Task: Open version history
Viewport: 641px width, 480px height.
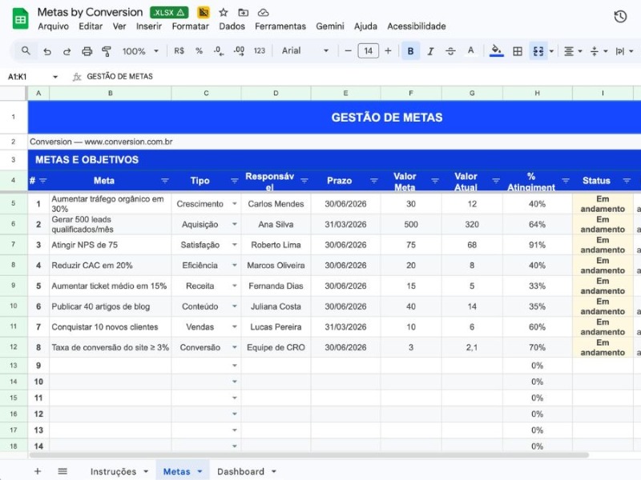Action: 619,16
